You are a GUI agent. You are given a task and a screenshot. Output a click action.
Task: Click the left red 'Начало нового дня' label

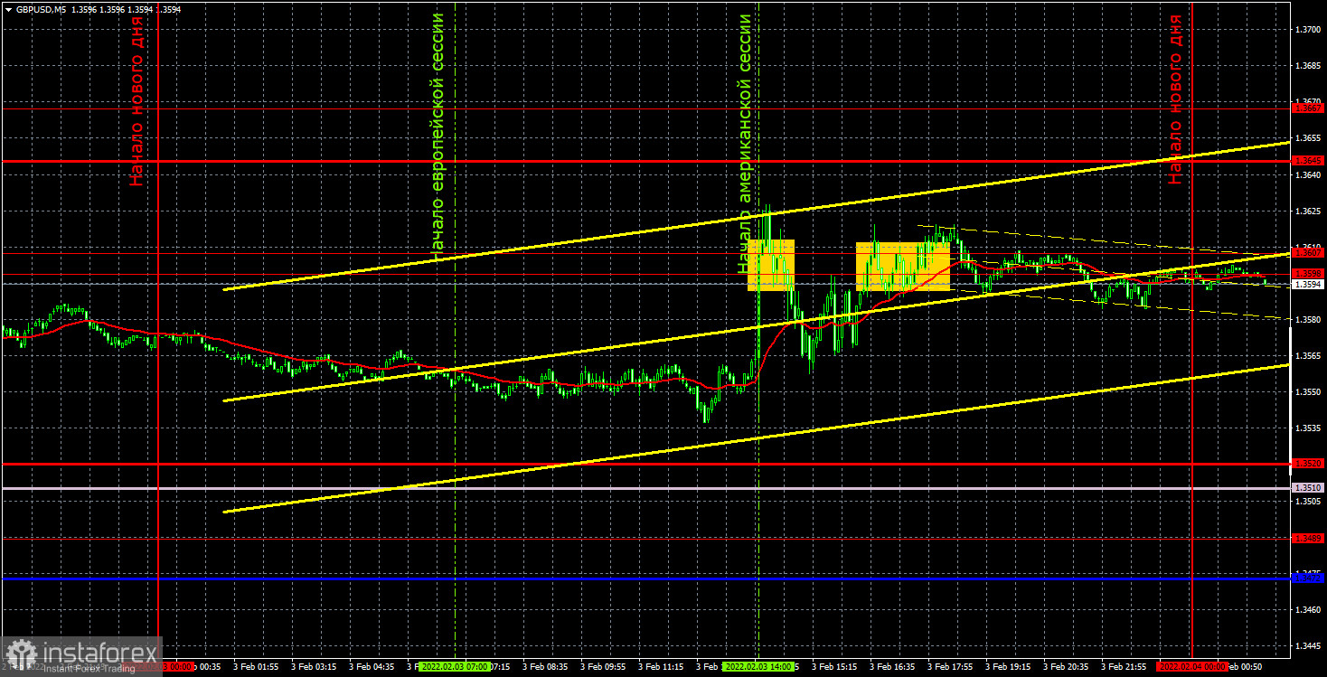(x=136, y=99)
